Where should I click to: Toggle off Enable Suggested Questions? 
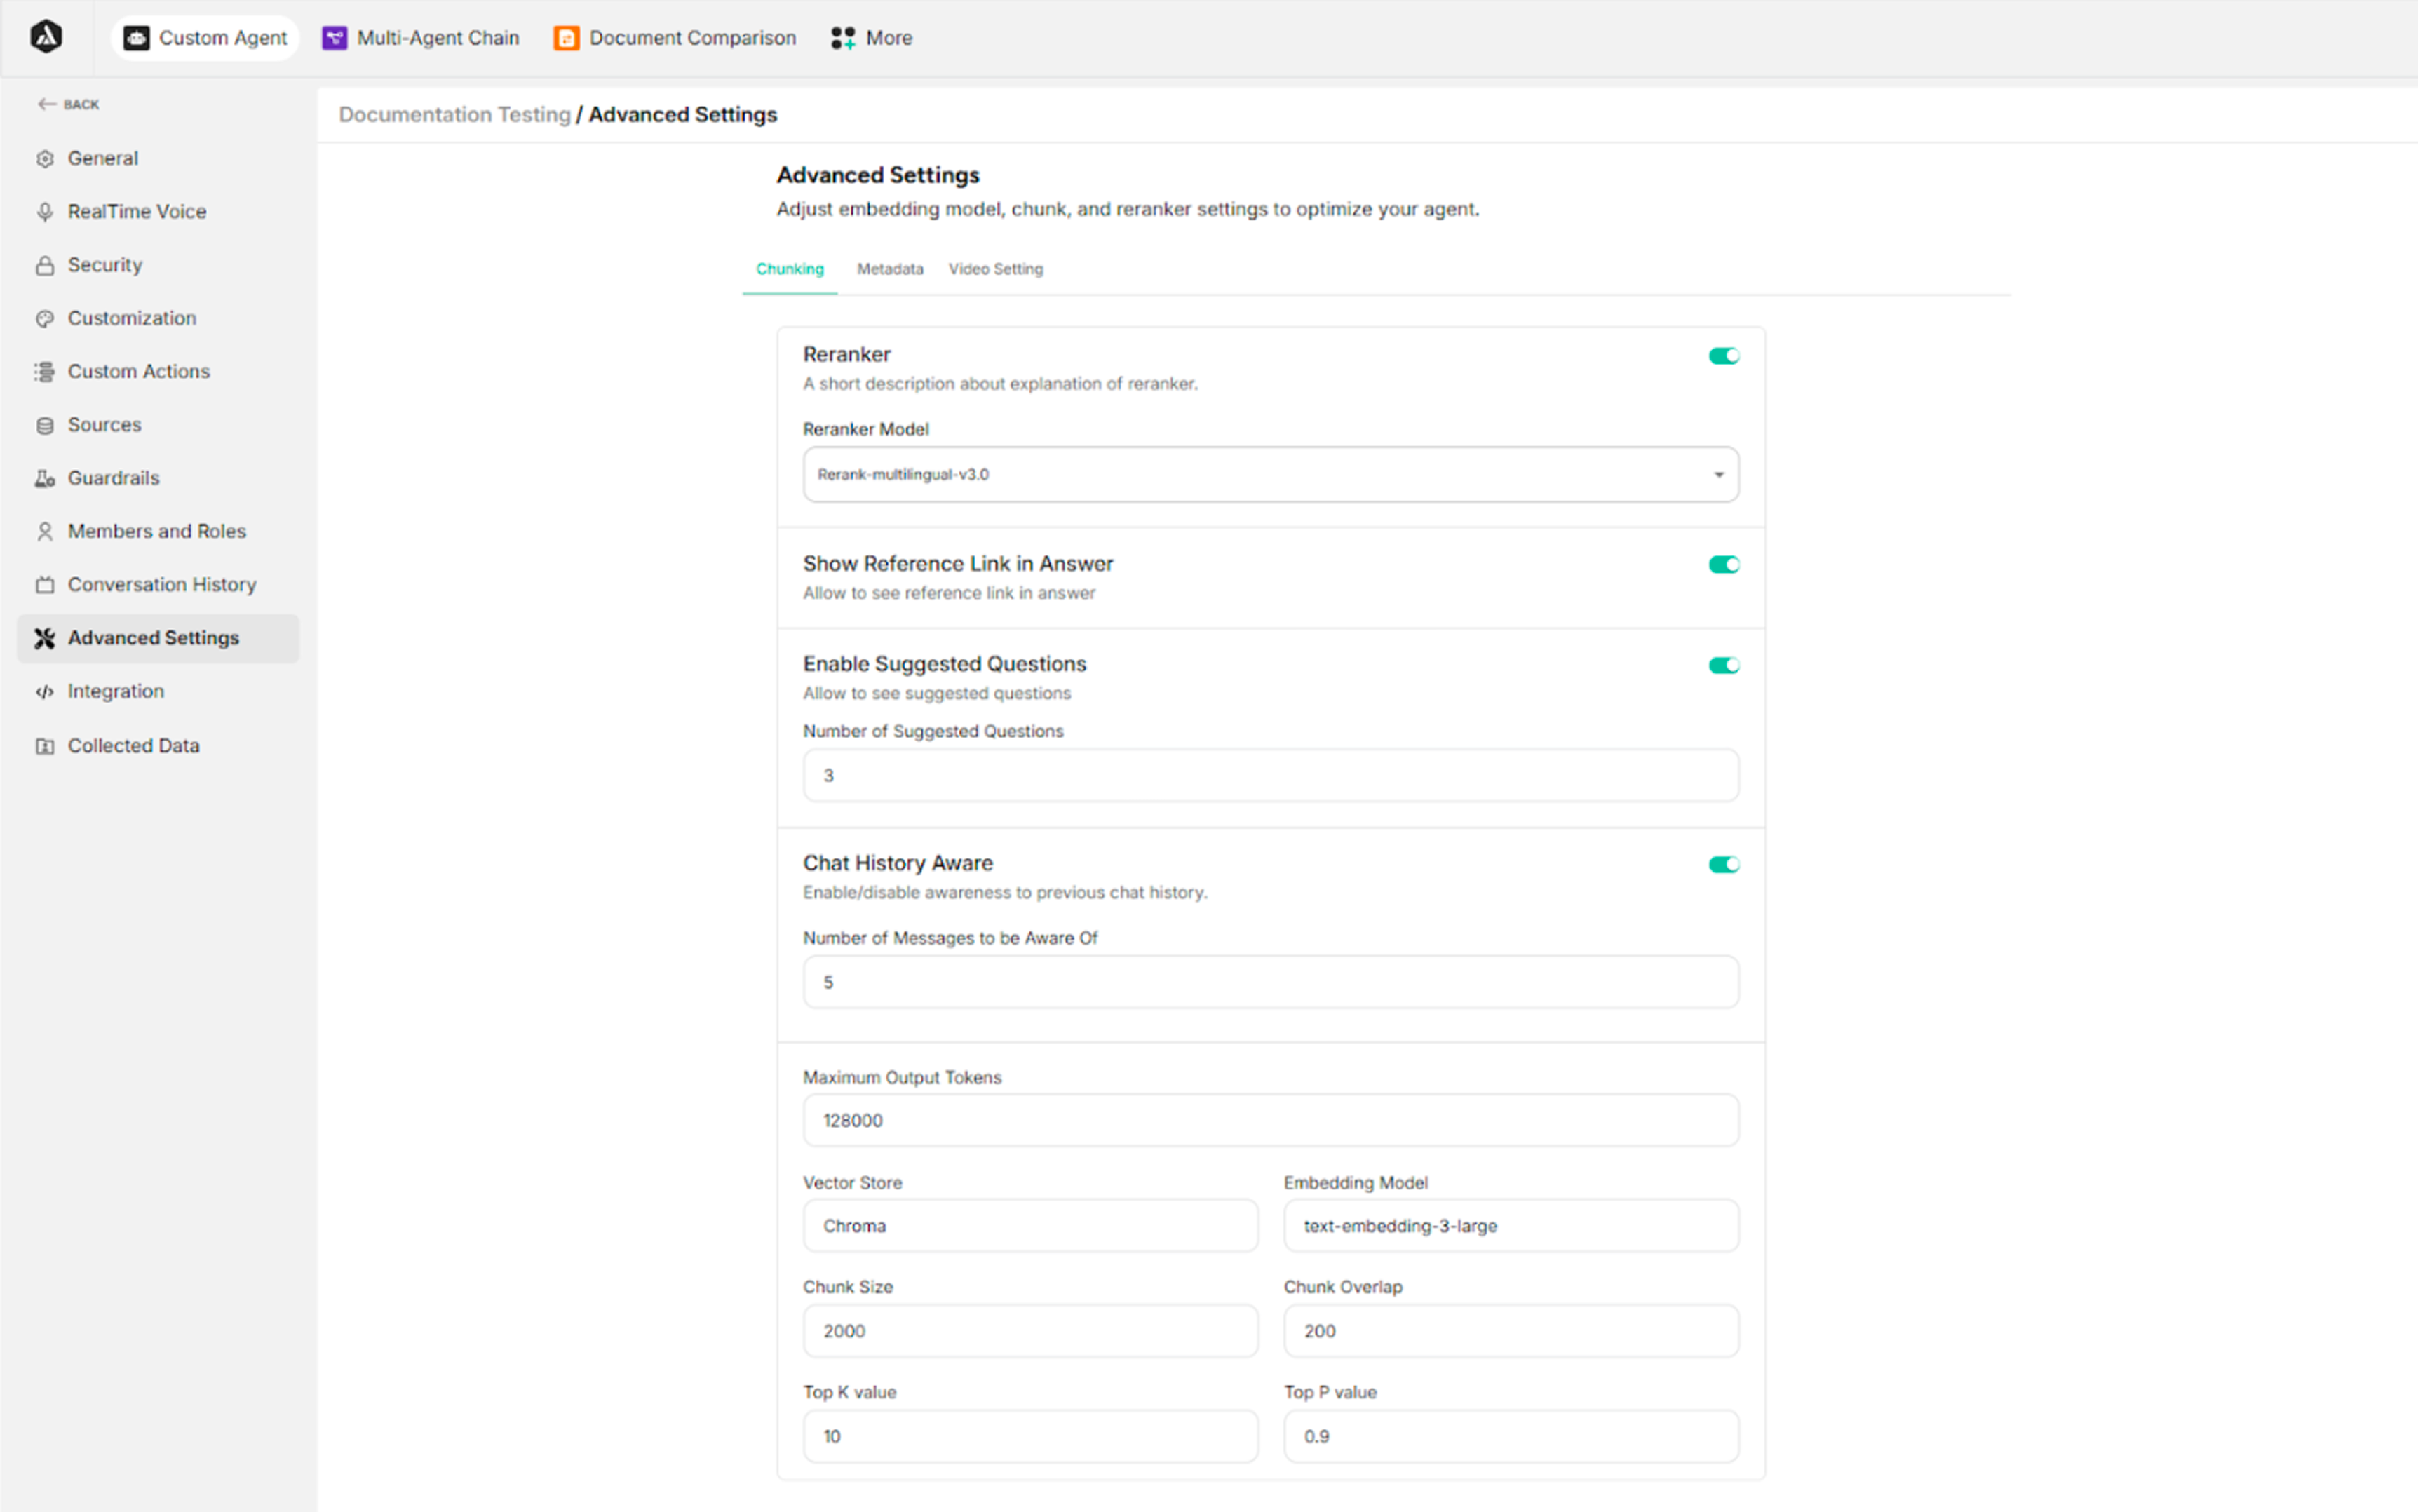coord(1723,664)
